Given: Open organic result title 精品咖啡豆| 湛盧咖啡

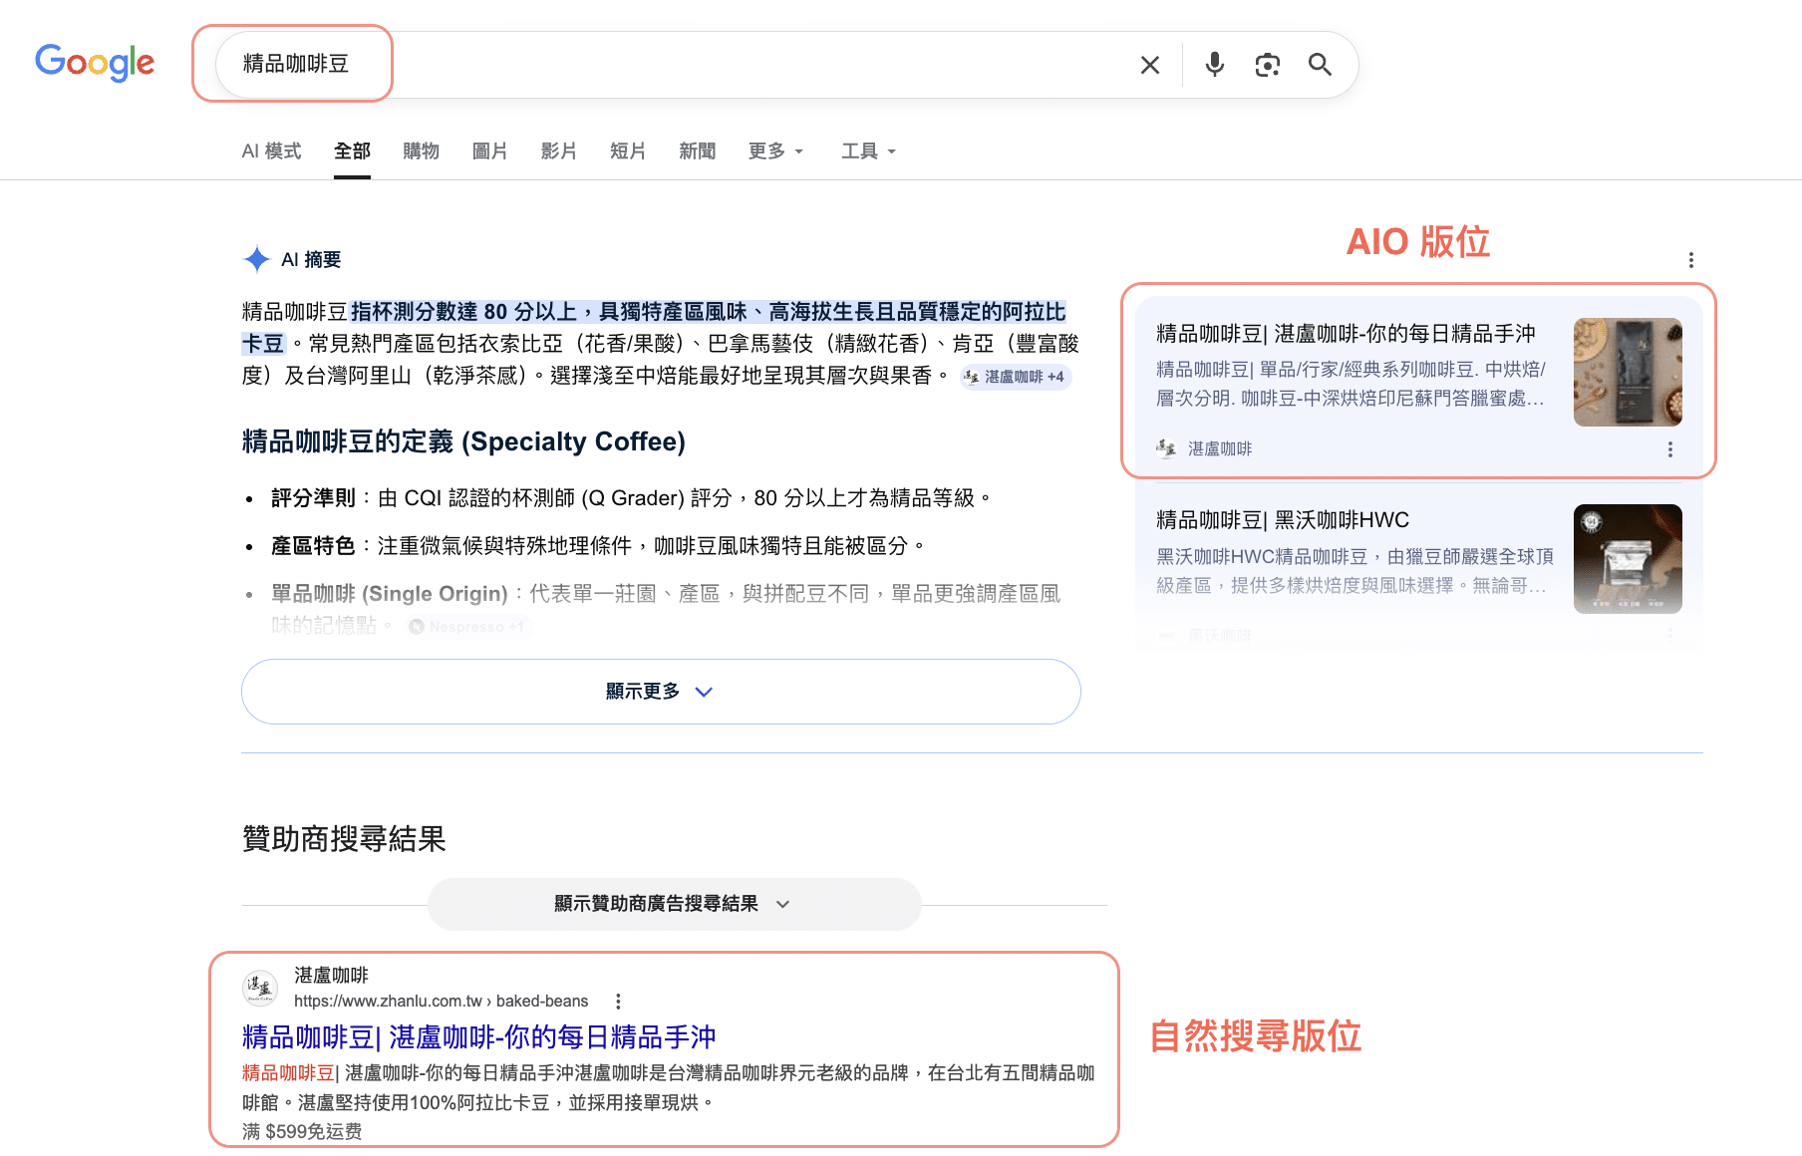Looking at the screenshot, I should [x=478, y=1037].
